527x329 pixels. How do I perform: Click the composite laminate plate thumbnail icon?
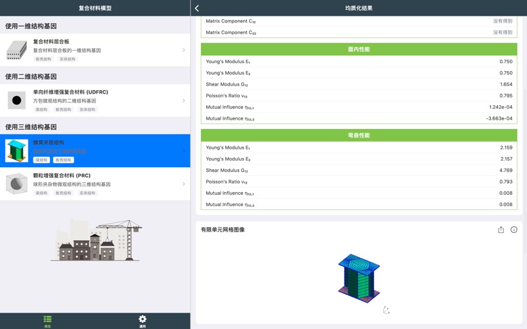pyautogui.click(x=17, y=50)
